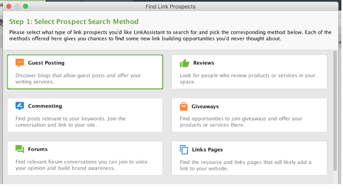The image size is (343, 189).
Task: Click 'Find the resource and links pages' description
Action: point(246,165)
